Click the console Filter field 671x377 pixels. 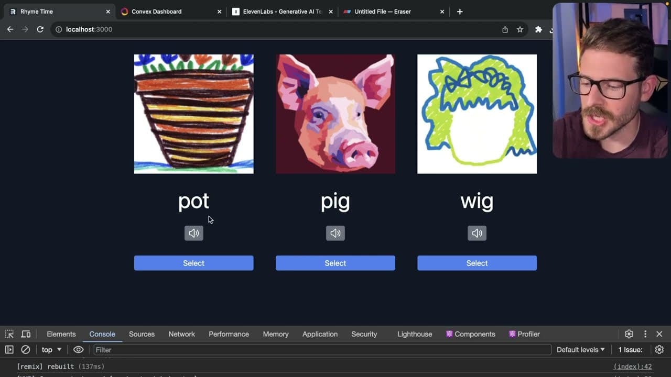(322, 350)
